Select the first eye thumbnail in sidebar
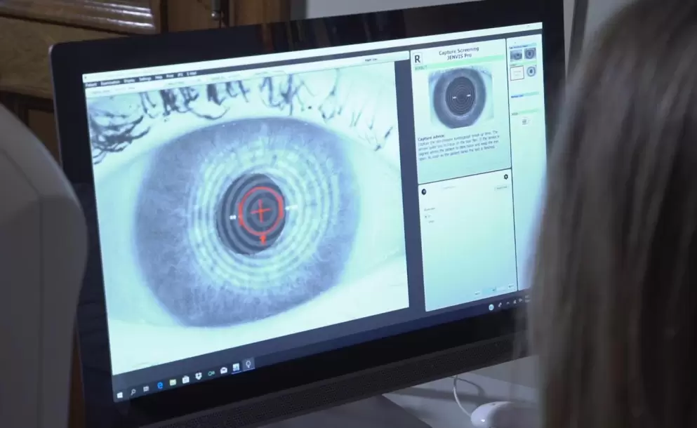 (x=517, y=54)
